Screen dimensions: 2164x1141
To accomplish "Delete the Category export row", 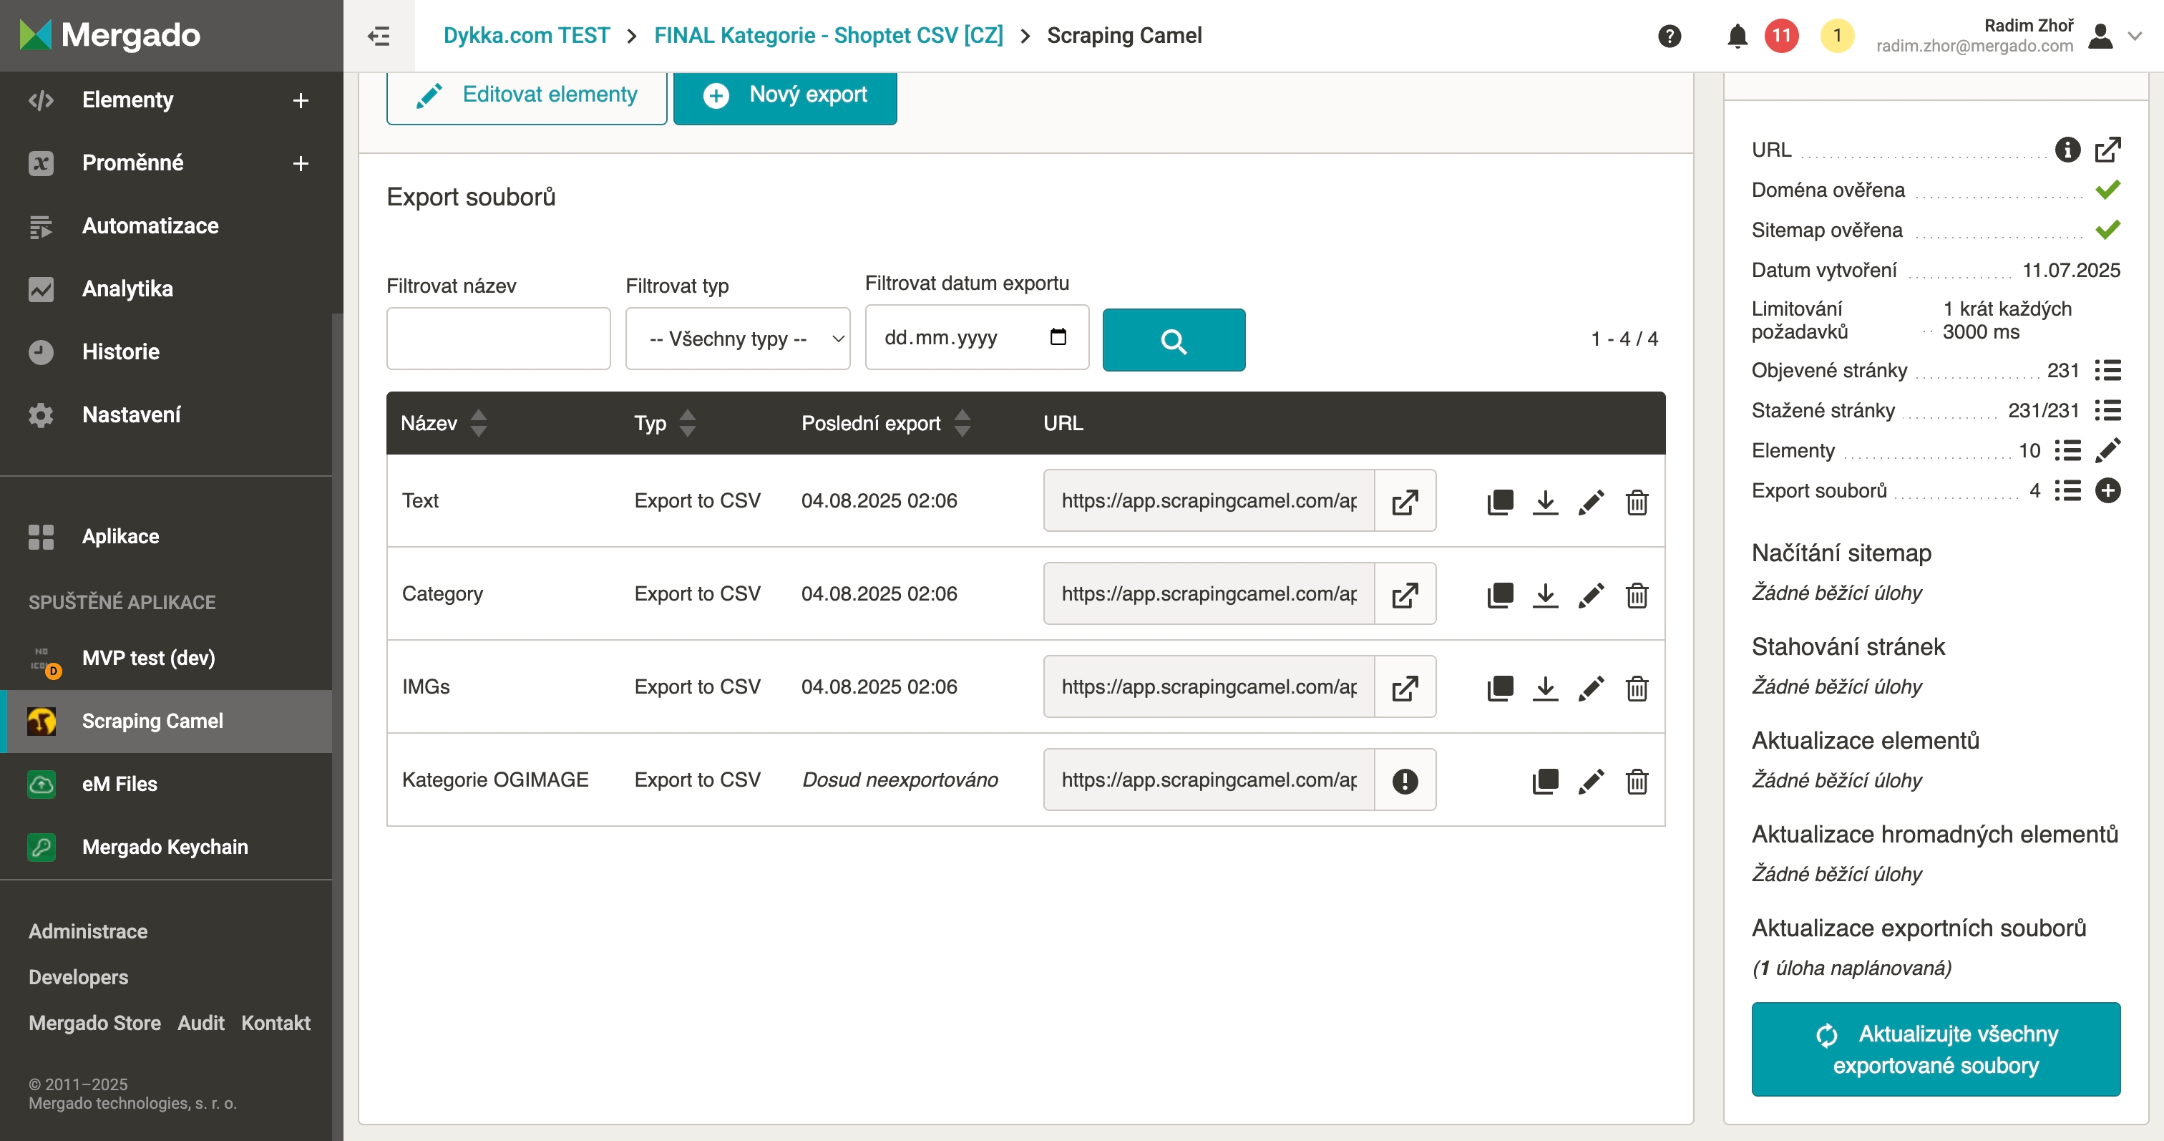I will coord(1637,595).
